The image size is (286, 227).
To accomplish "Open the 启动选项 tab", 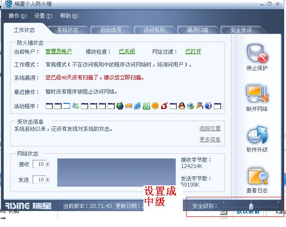I will [111, 30].
